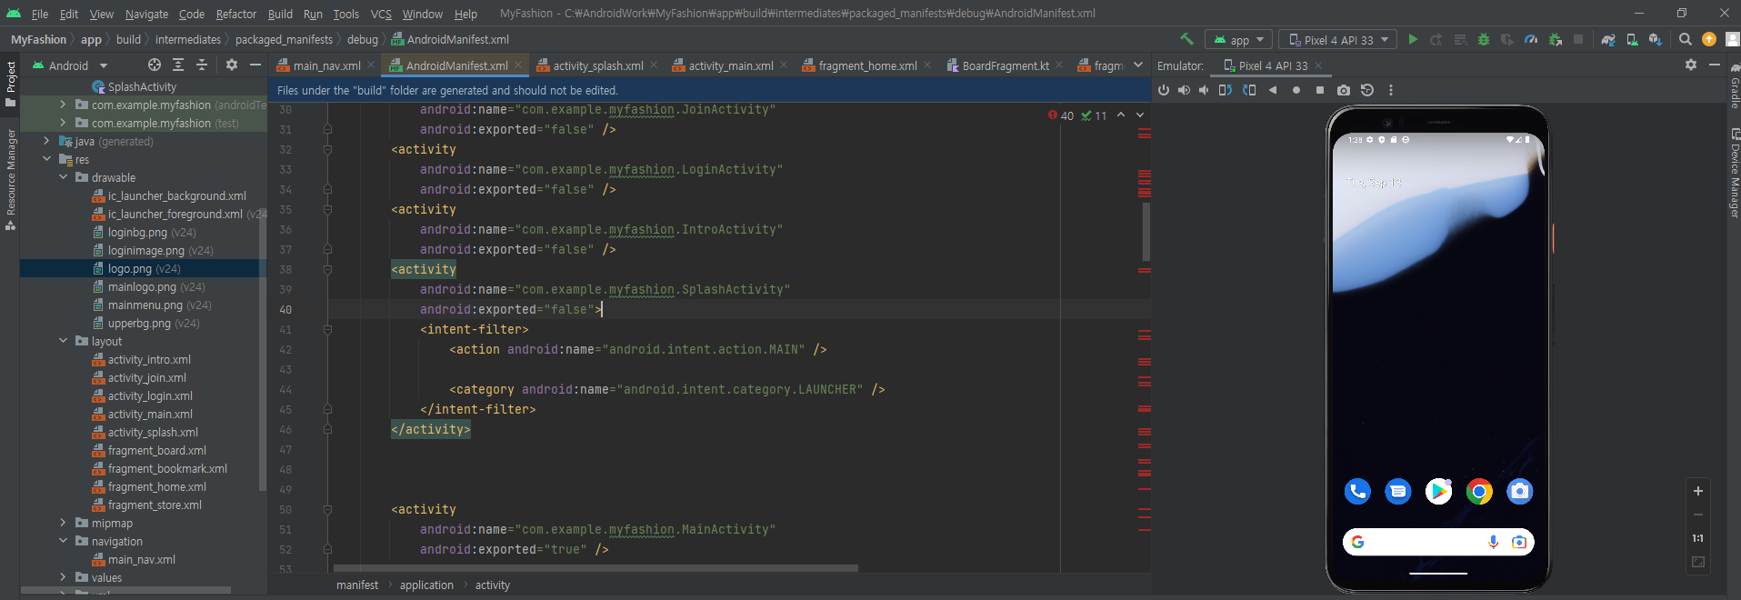Run the app with green play button

pyautogui.click(x=1413, y=39)
